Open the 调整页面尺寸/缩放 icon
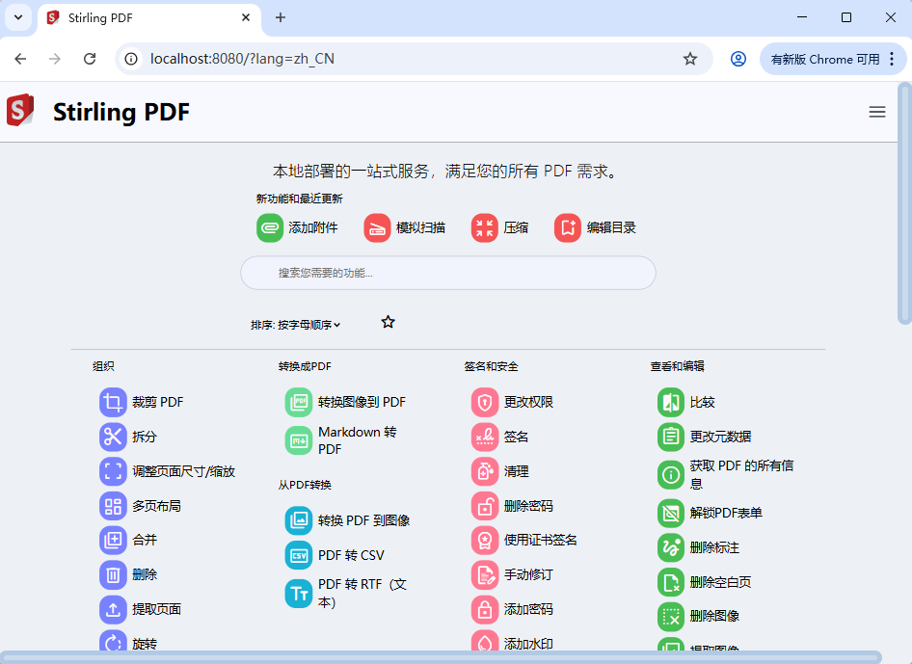Screen dimensions: 912x664 (113, 471)
